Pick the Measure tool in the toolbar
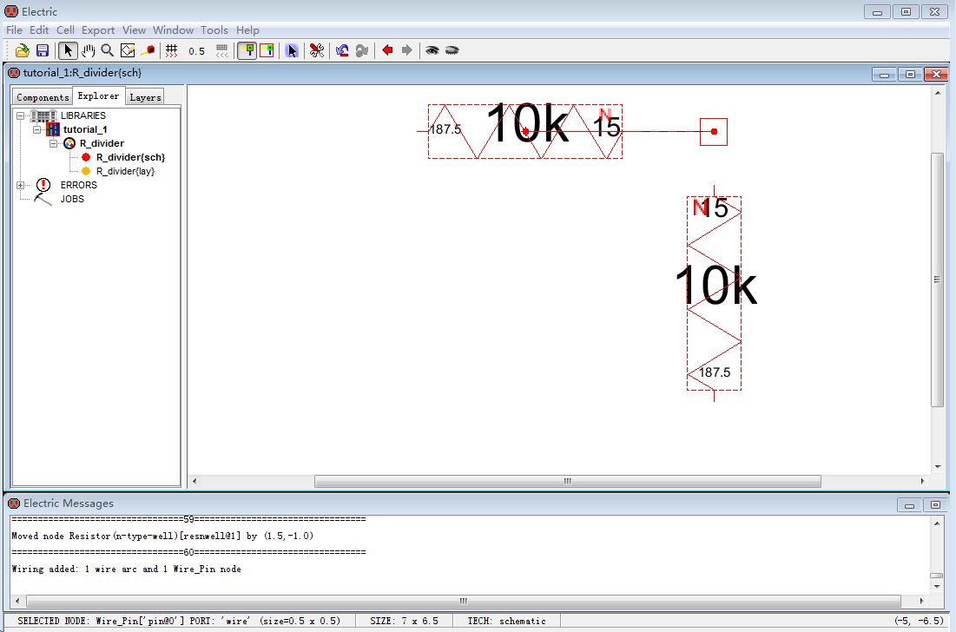This screenshot has width=956, height=632. 148,50
